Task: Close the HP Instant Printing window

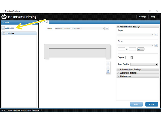Action: tap(157, 11)
